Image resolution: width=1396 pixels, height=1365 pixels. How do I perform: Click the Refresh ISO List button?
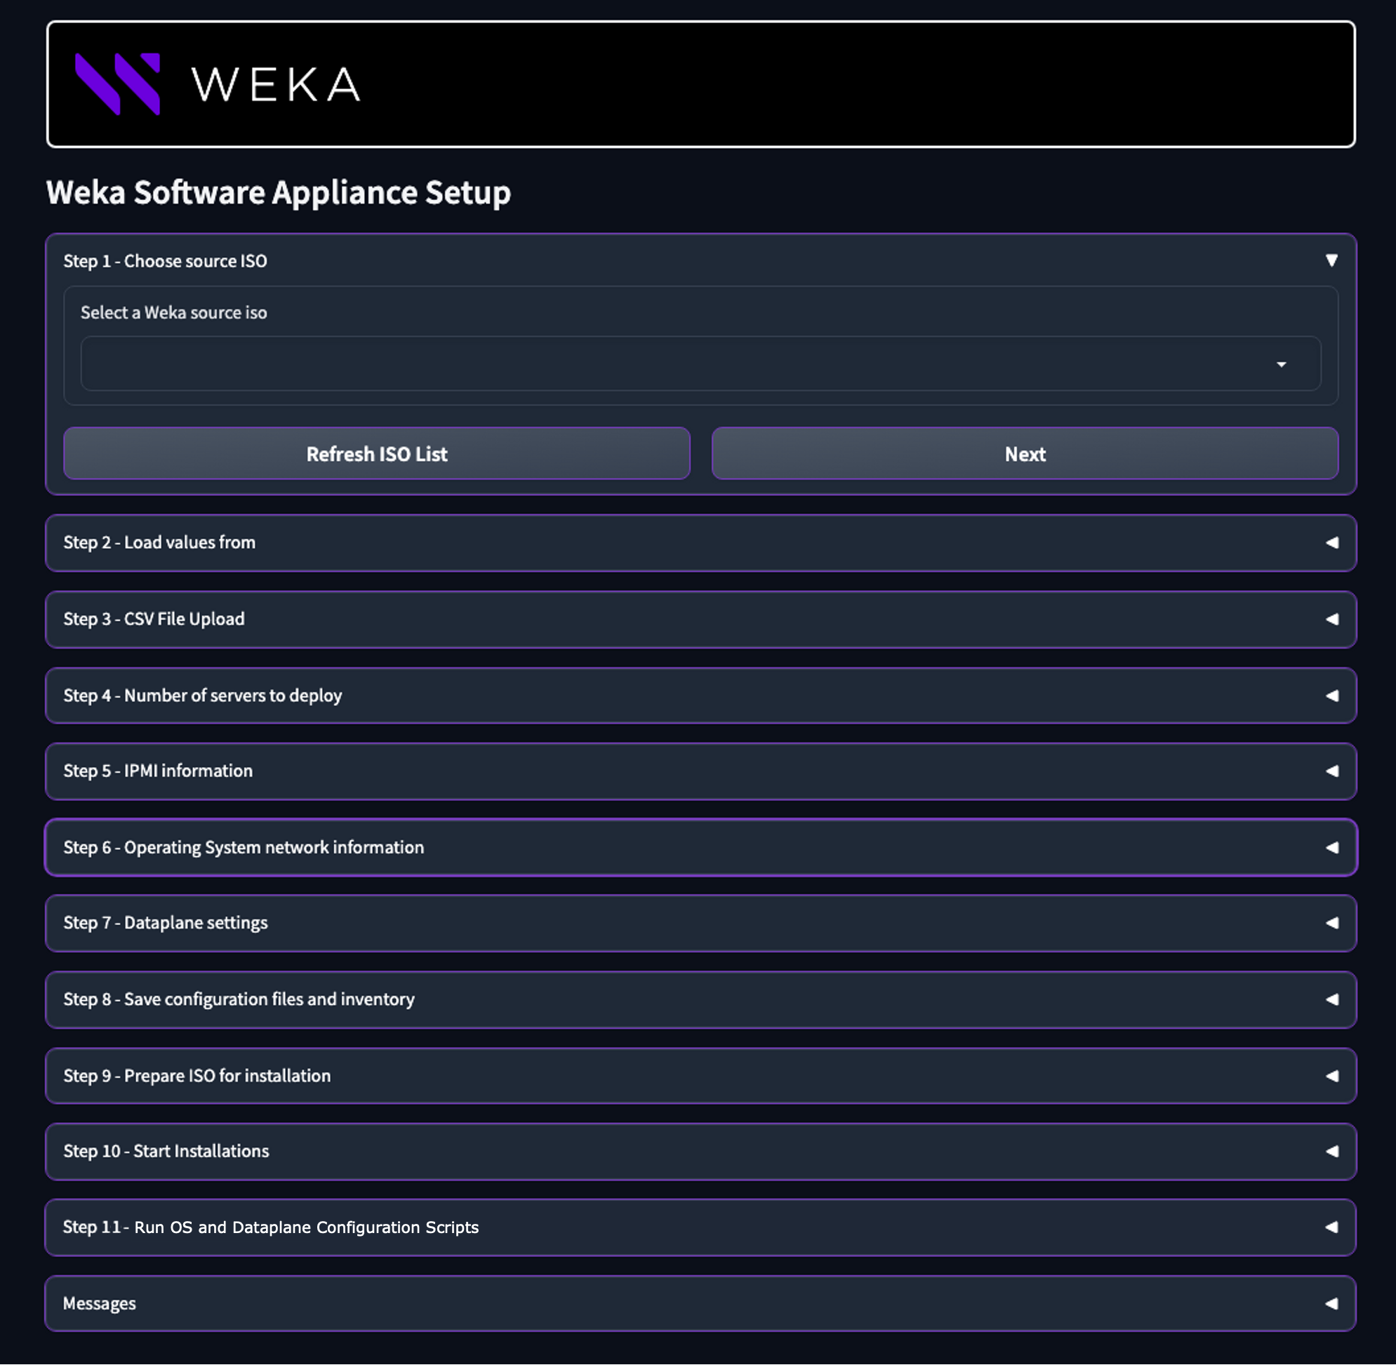[376, 454]
